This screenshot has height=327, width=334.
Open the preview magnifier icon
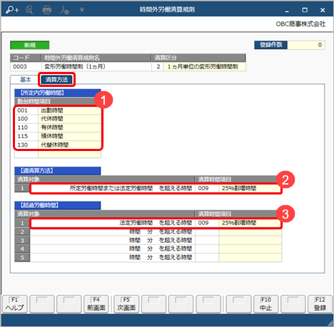tap(29, 10)
